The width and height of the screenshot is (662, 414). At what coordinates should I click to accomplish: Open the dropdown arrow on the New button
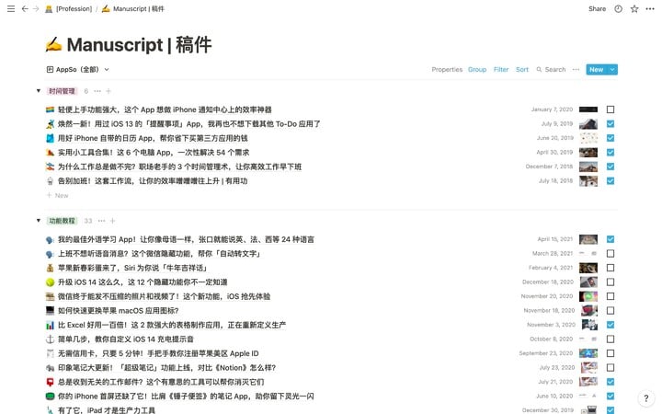point(612,70)
